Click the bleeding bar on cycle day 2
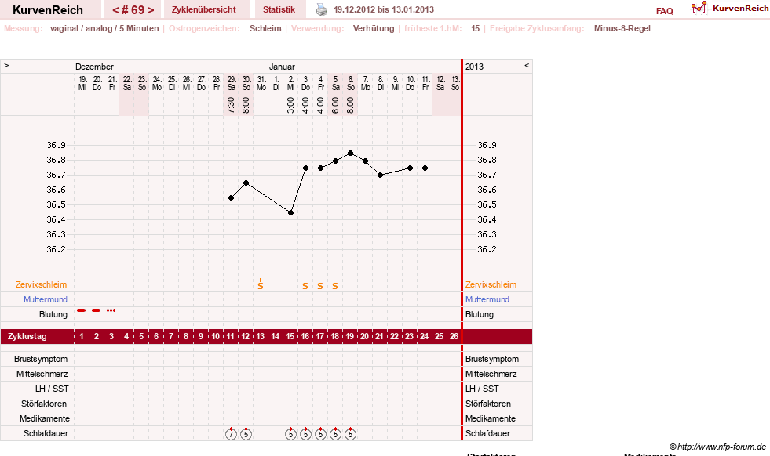Viewport: 770px width, 456px height. (x=97, y=311)
